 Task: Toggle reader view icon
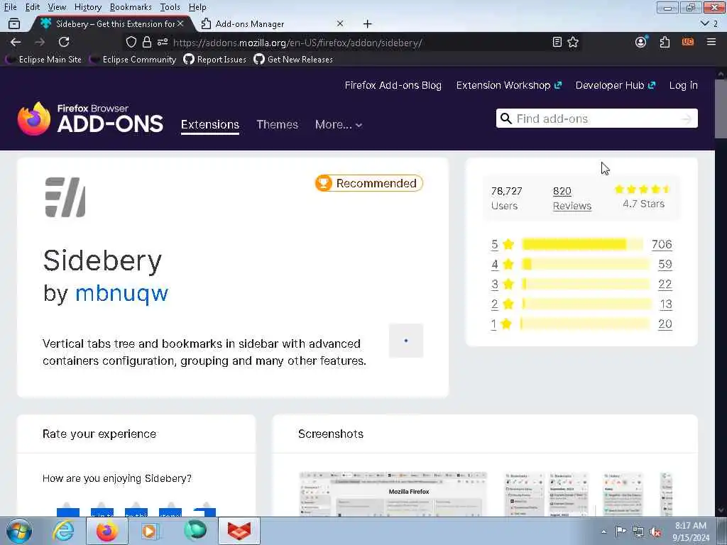[557, 42]
